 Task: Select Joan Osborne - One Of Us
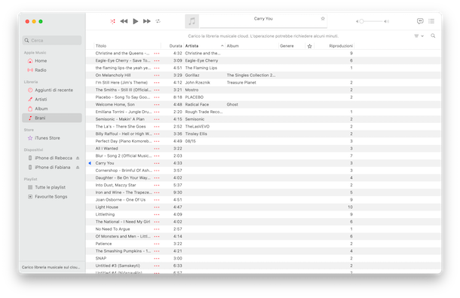(121, 200)
